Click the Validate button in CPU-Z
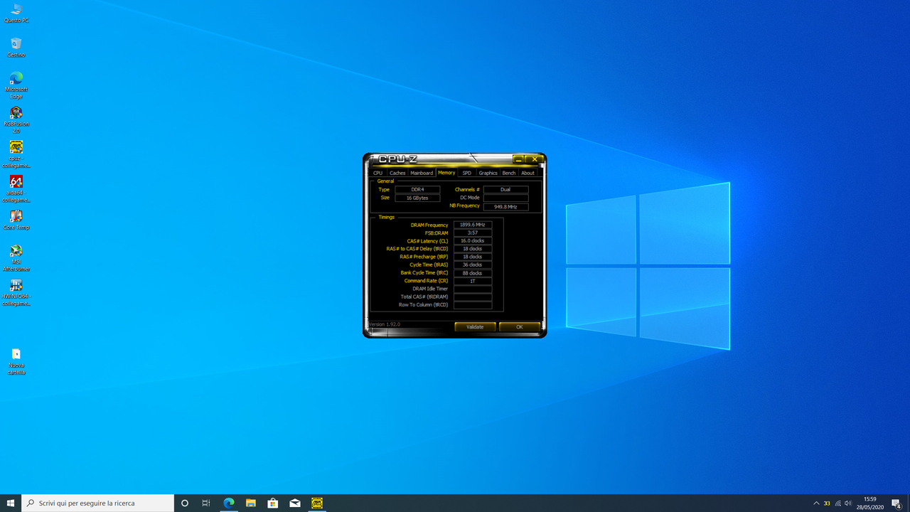Image resolution: width=910 pixels, height=512 pixels. coord(475,326)
